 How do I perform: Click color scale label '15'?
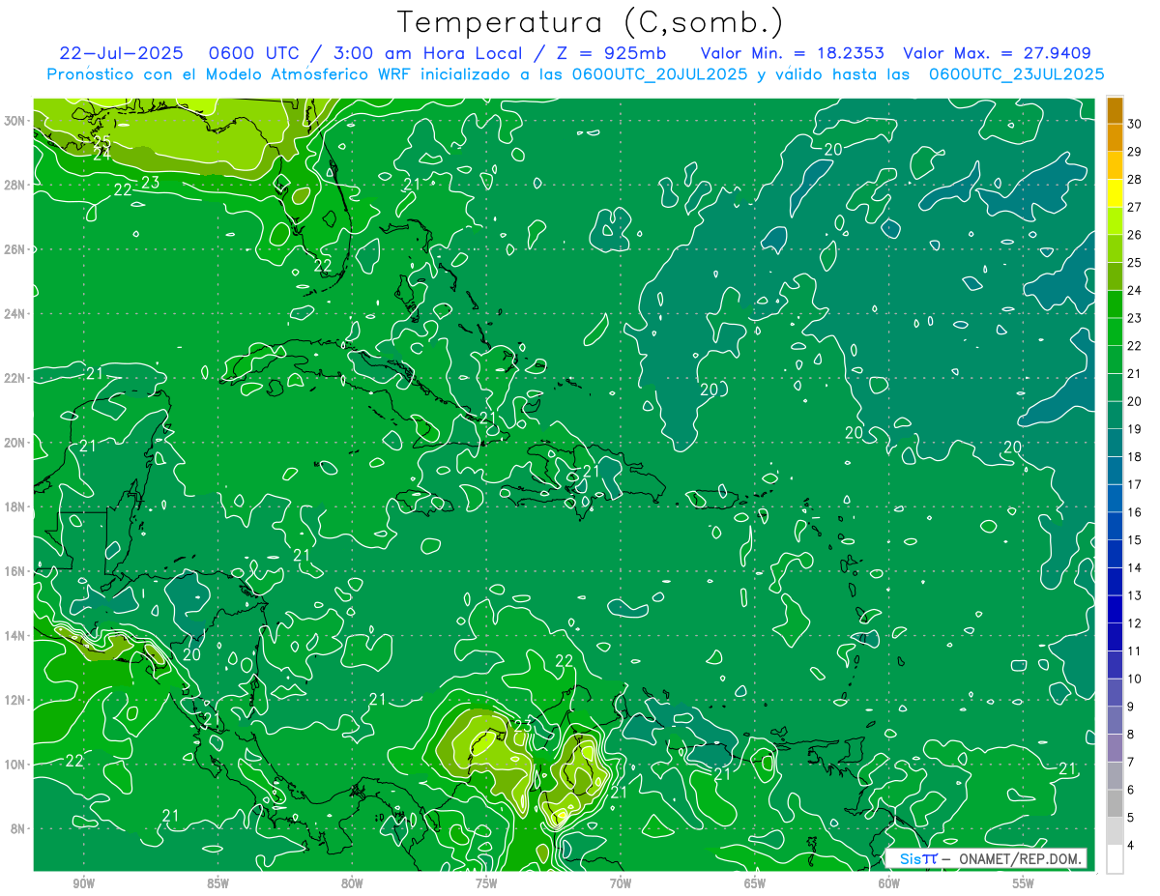(x=1135, y=540)
